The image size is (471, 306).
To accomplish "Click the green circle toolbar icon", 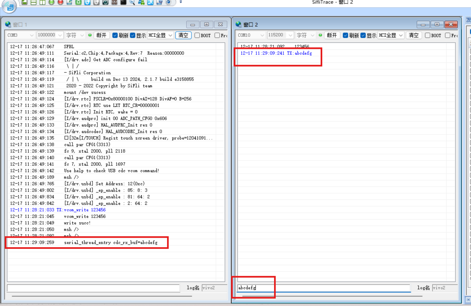I will (51, 2).
